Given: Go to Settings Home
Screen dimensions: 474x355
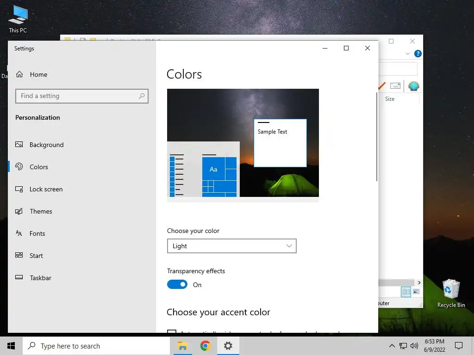Looking at the screenshot, I should pyautogui.click(x=38, y=74).
